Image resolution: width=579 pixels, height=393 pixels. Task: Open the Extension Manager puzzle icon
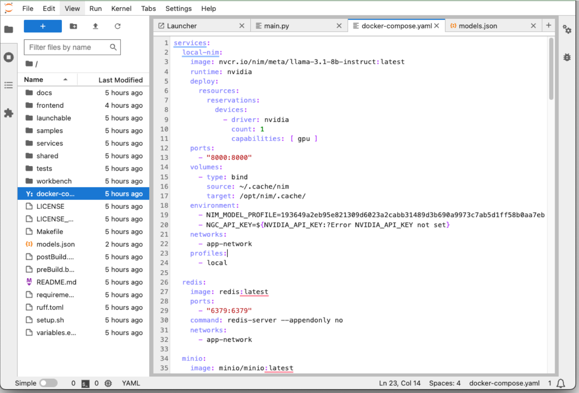(9, 113)
